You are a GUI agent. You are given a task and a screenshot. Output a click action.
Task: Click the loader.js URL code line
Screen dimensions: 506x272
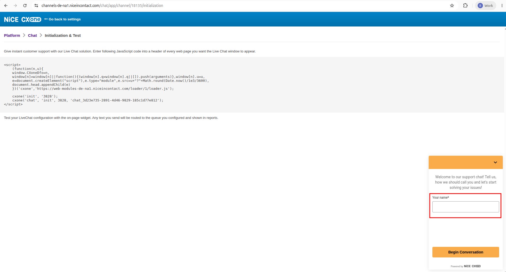pos(93,89)
